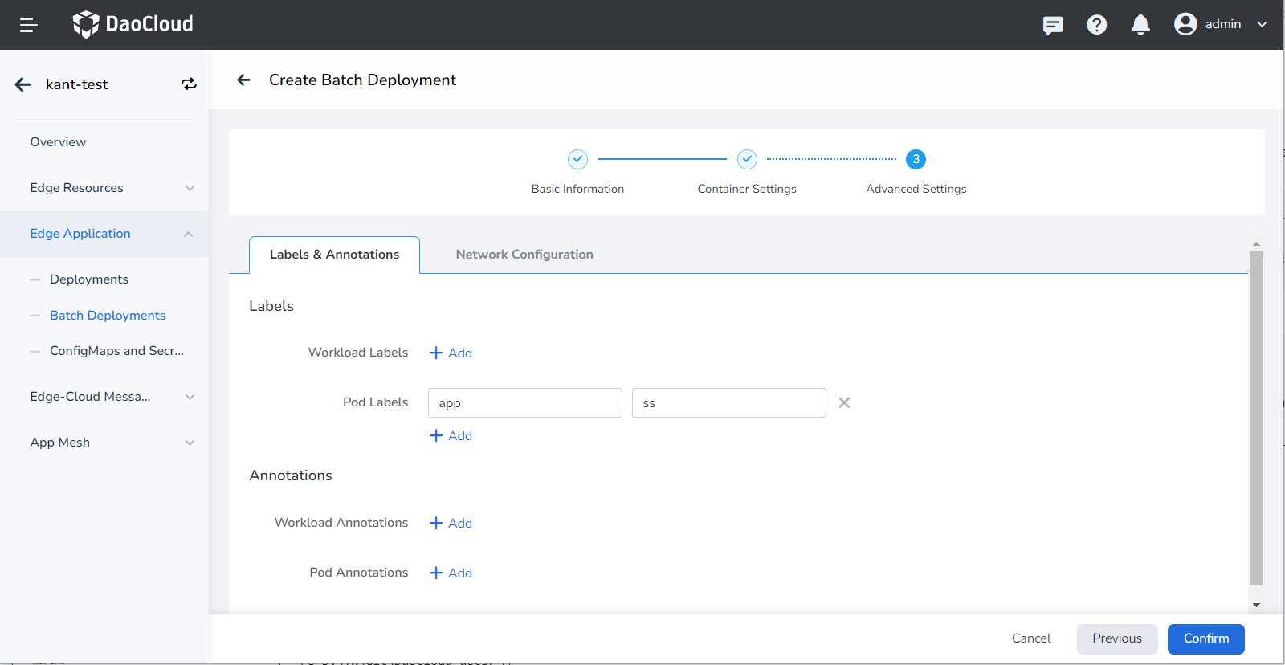
Task: Open the notifications bell
Action: [x=1140, y=25]
